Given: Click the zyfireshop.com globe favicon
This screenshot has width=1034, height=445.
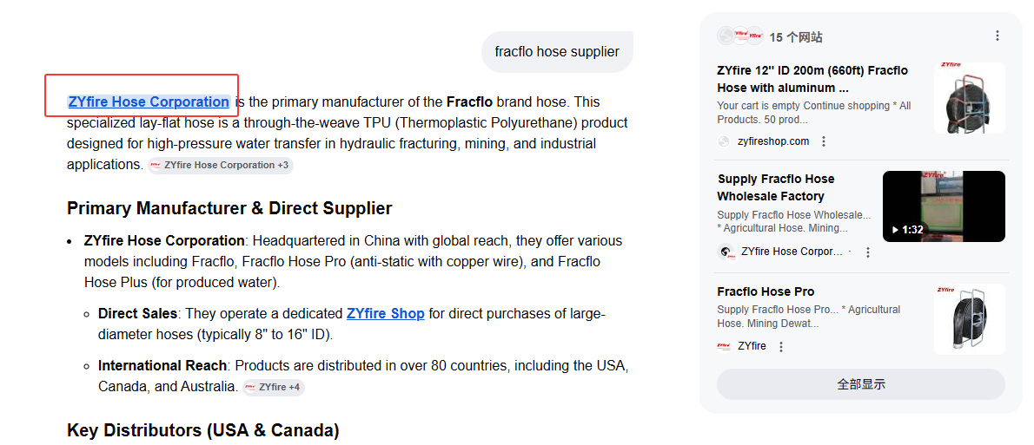Looking at the screenshot, I should (724, 141).
